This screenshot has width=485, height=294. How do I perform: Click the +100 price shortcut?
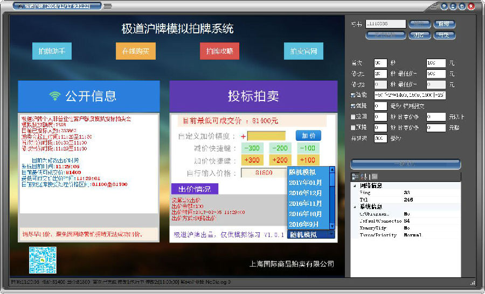click(308, 160)
